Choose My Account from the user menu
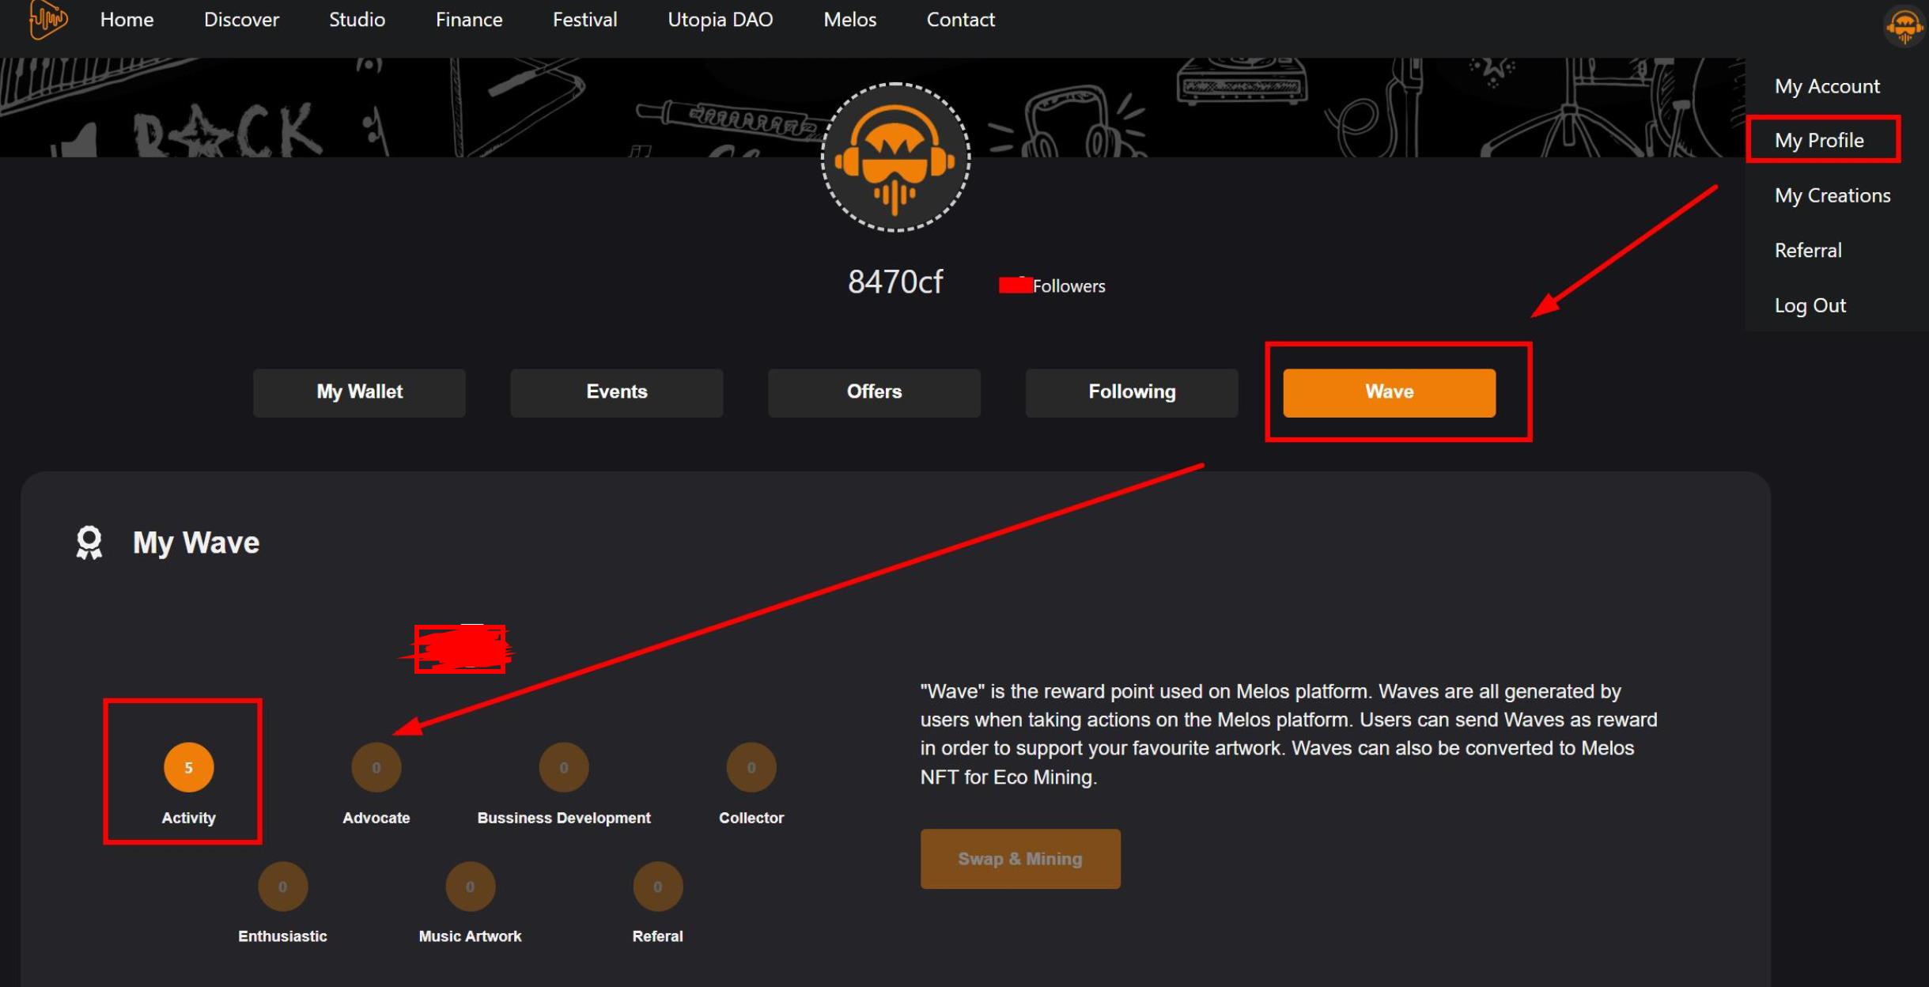The height and width of the screenshot is (987, 1929). 1827,86
